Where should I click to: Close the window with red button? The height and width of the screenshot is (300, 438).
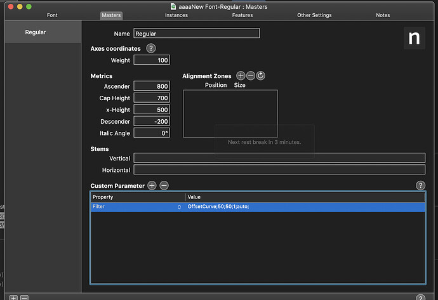click(11, 6)
